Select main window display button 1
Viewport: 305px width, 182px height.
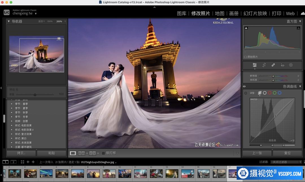[x=5, y=162]
